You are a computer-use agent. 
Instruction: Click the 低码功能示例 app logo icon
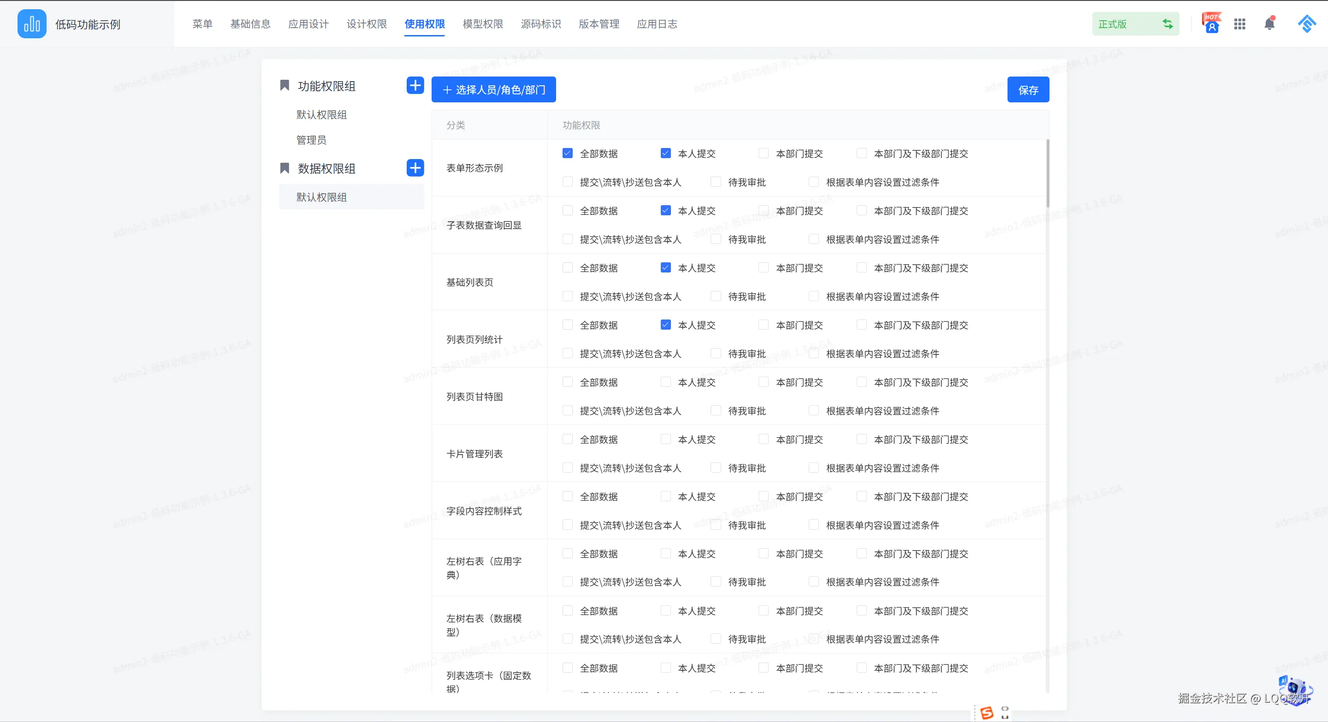pos(31,24)
